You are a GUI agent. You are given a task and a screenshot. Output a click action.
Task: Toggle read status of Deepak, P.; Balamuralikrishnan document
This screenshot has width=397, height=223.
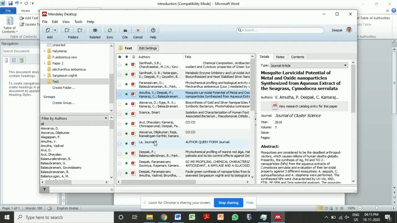click(127, 153)
